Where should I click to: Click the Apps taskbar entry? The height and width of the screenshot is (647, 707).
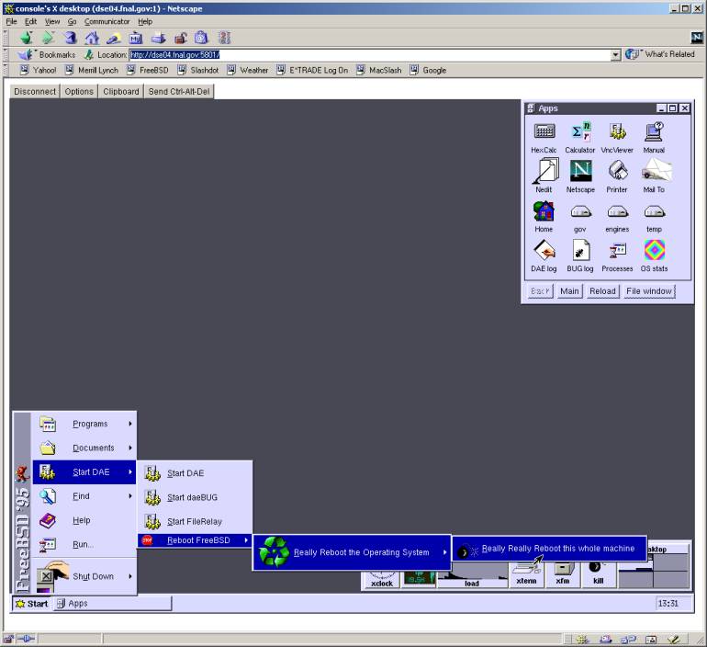113,603
